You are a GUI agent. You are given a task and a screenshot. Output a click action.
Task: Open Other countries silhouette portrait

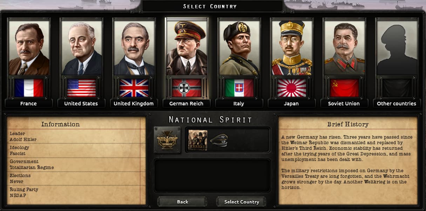click(x=397, y=47)
